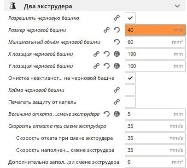
Task: Click the Минимальный объём черновой башни label
Action: (54, 42)
